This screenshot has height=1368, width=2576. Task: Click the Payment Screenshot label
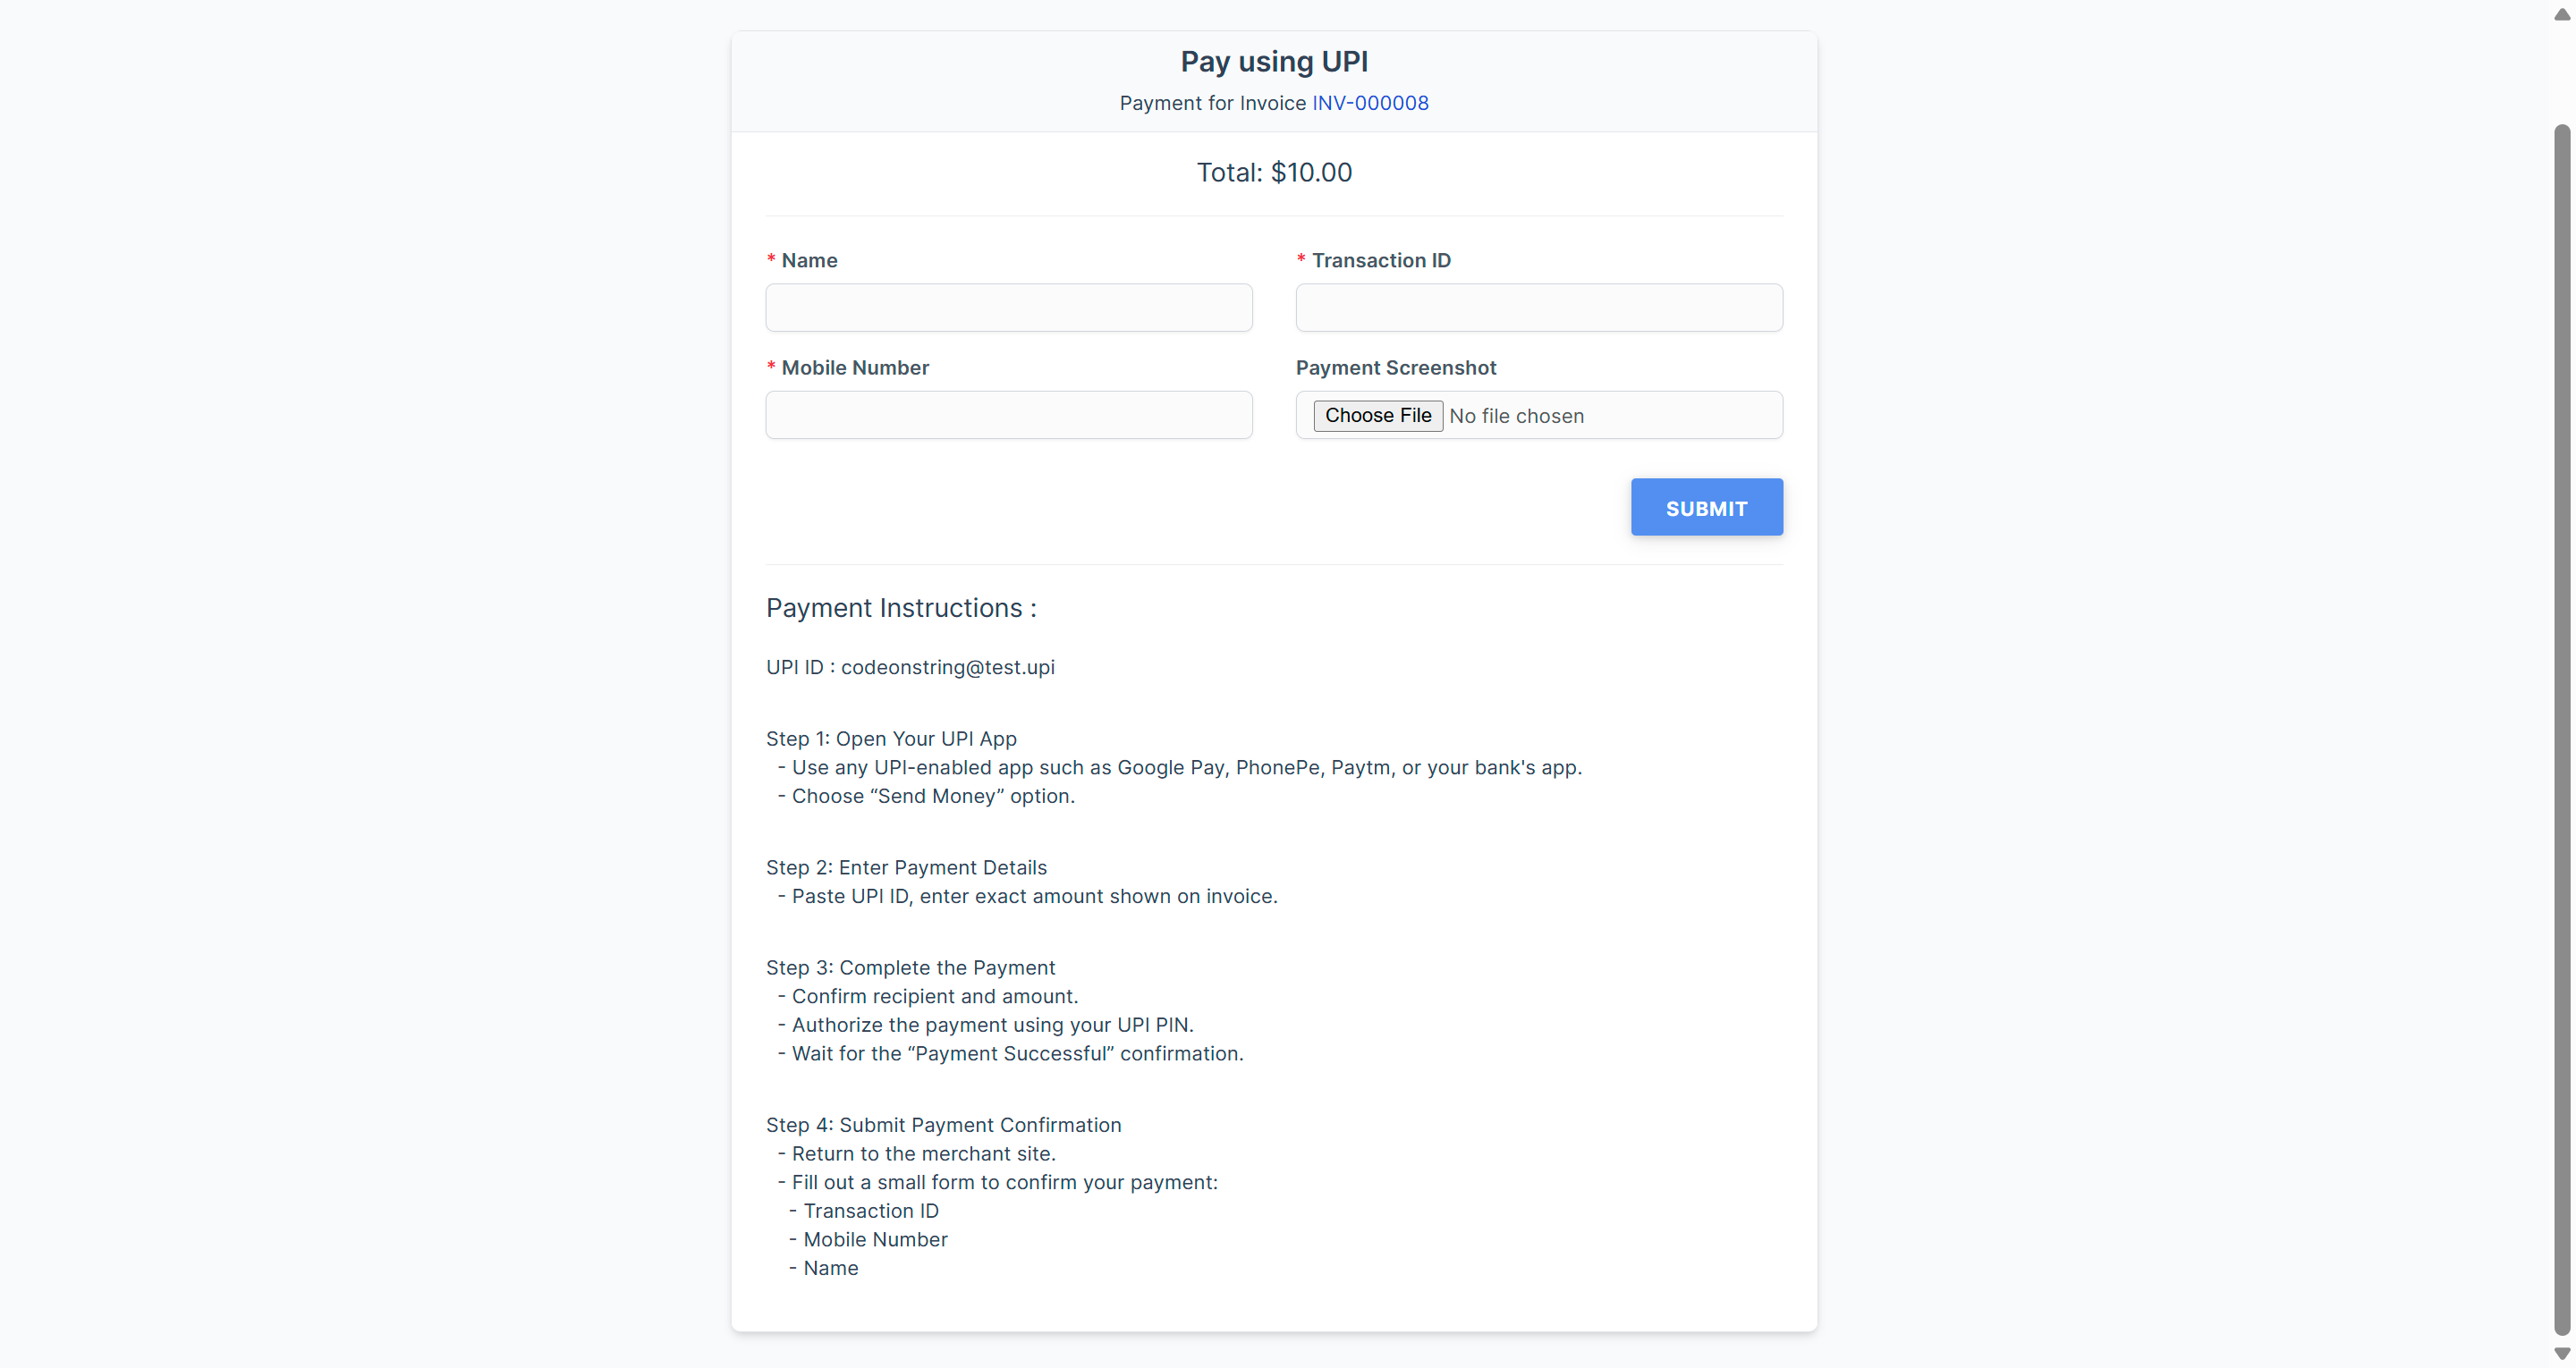point(1396,368)
